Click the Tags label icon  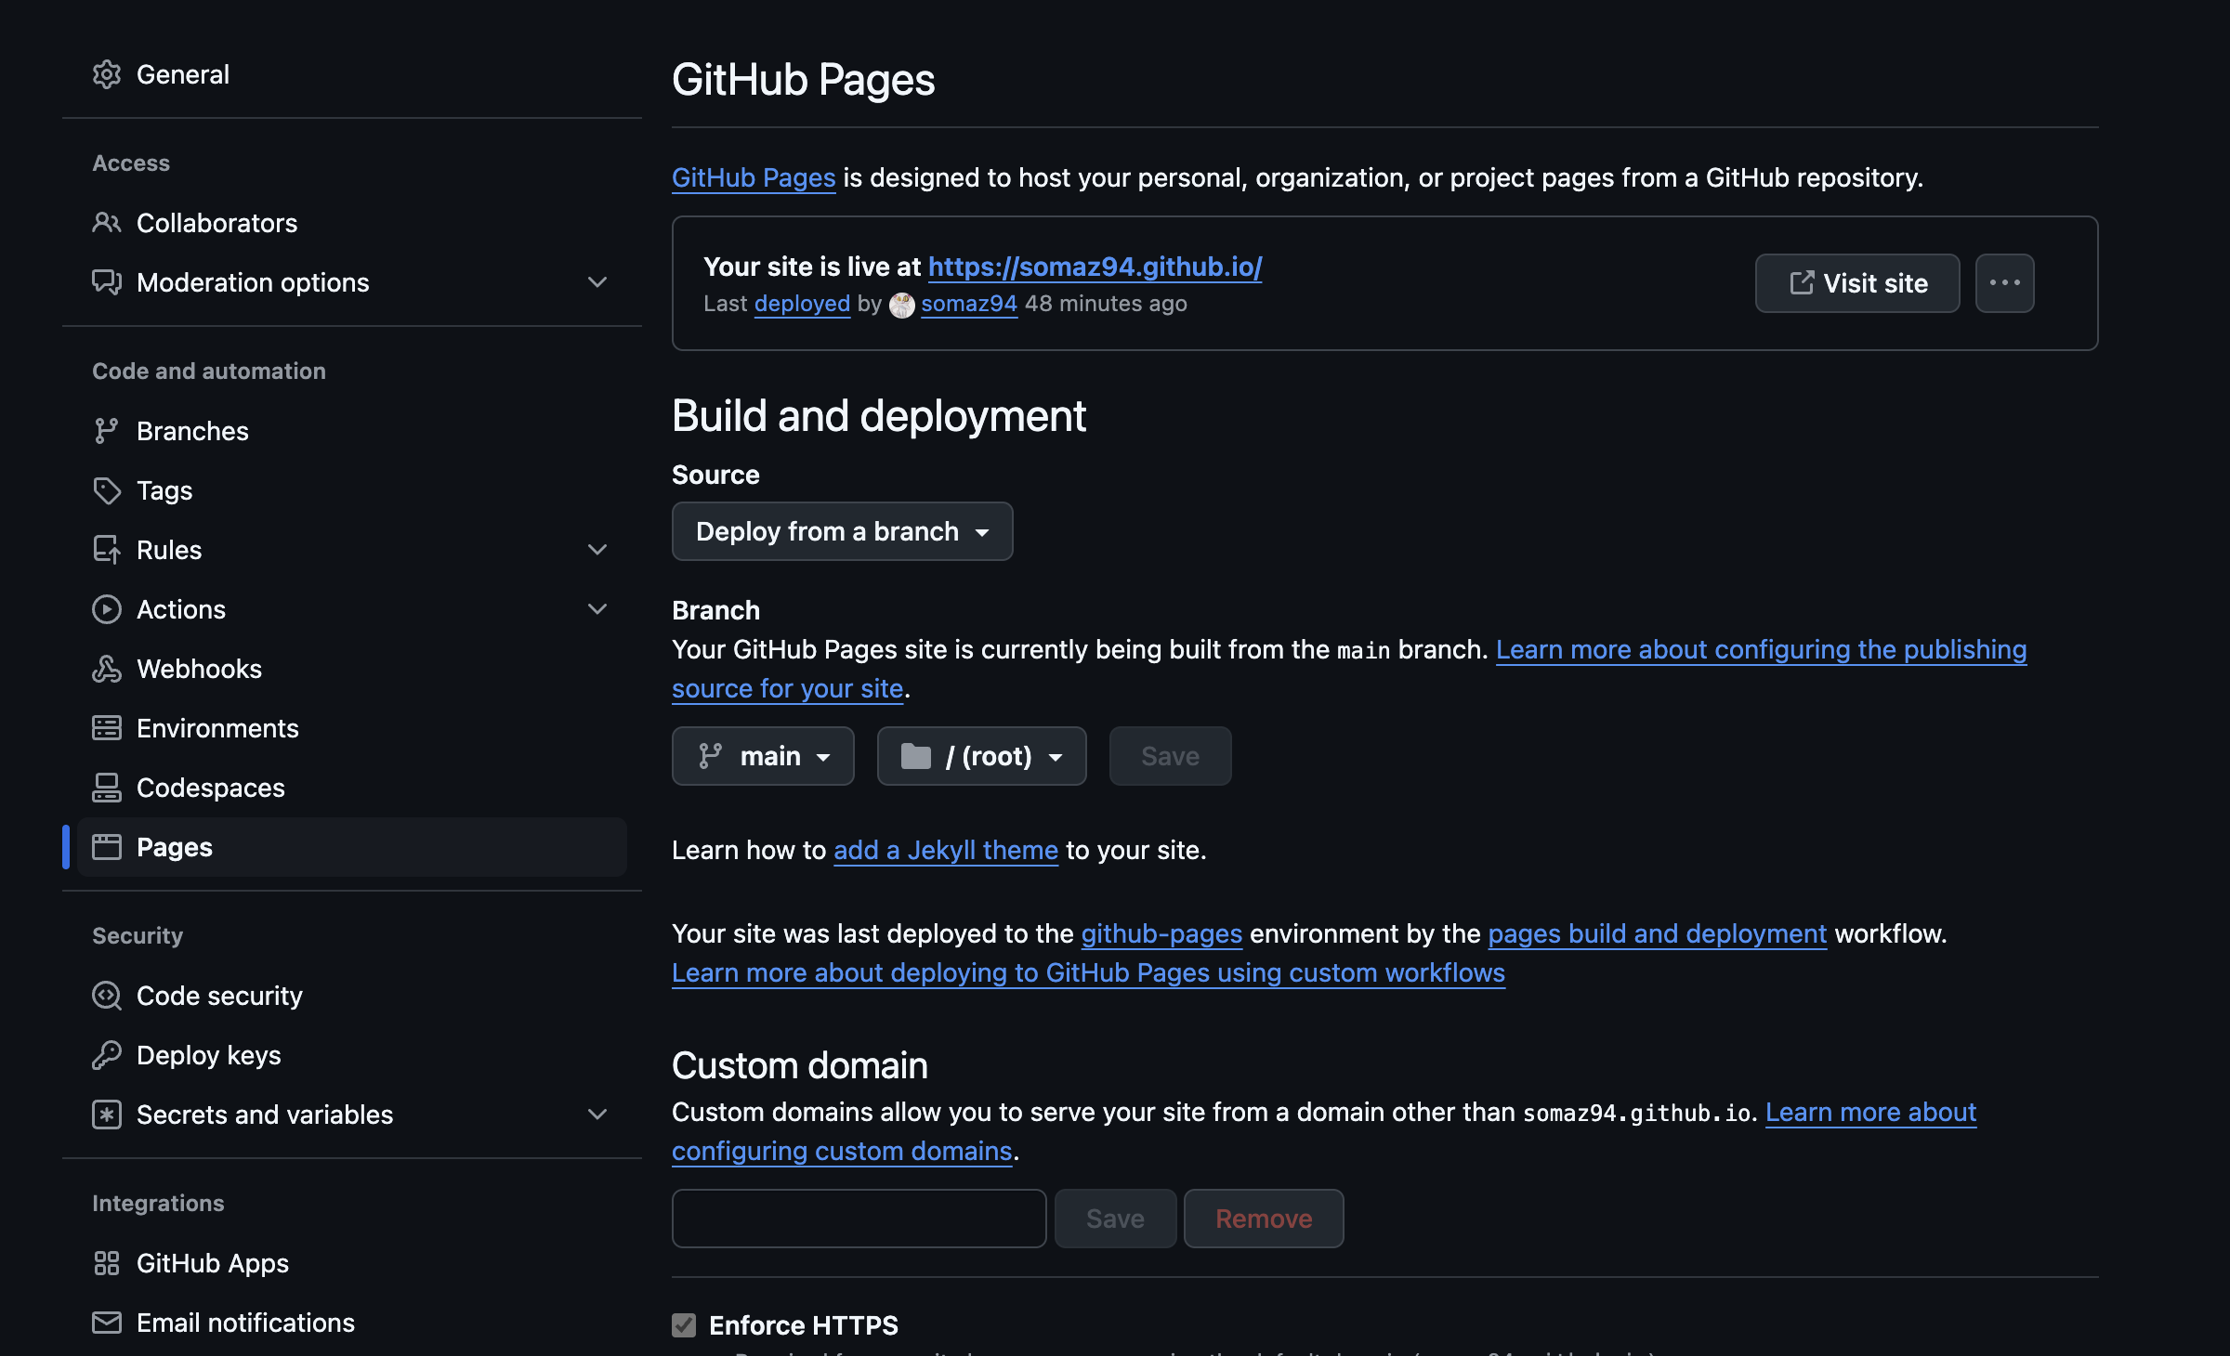coord(107,490)
